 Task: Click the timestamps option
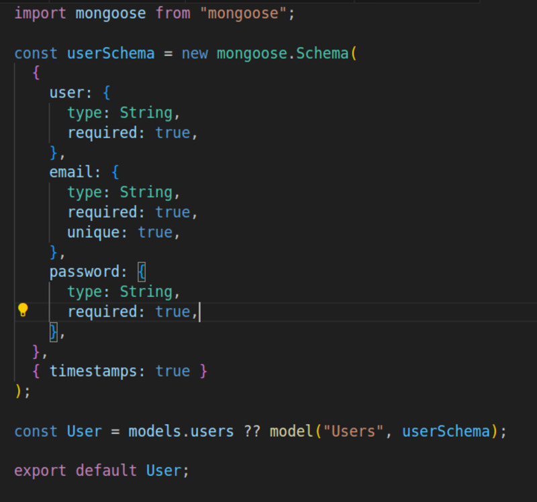[93, 371]
